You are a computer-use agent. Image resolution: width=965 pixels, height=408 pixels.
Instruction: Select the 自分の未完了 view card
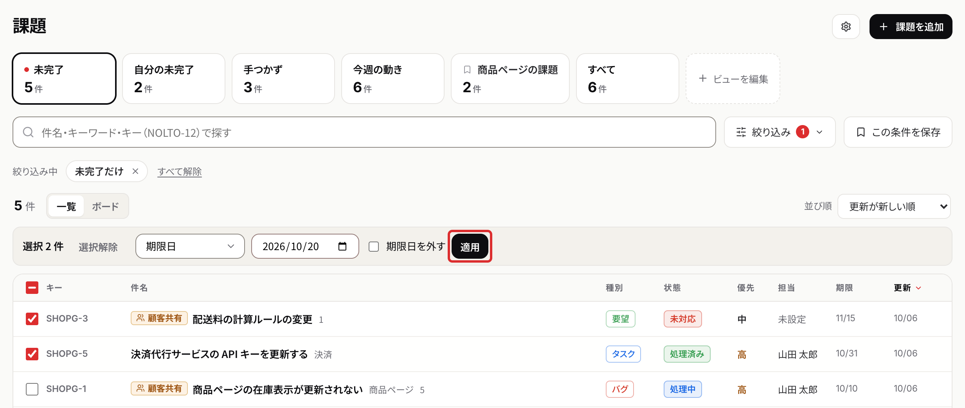click(174, 79)
